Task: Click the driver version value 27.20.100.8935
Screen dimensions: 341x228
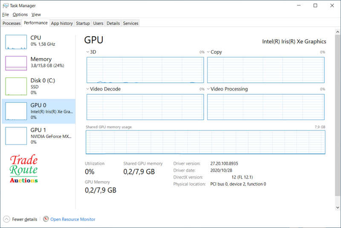Action: [x=224, y=164]
